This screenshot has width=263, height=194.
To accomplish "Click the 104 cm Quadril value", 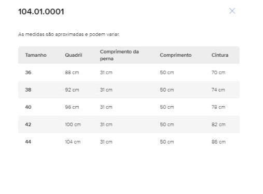I will (x=73, y=142).
